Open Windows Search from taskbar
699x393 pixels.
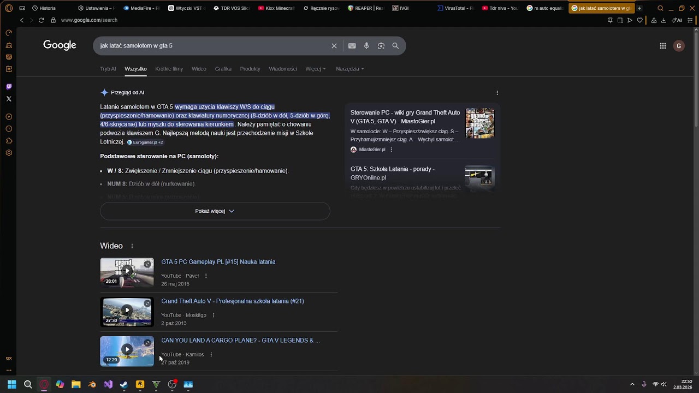(28, 384)
